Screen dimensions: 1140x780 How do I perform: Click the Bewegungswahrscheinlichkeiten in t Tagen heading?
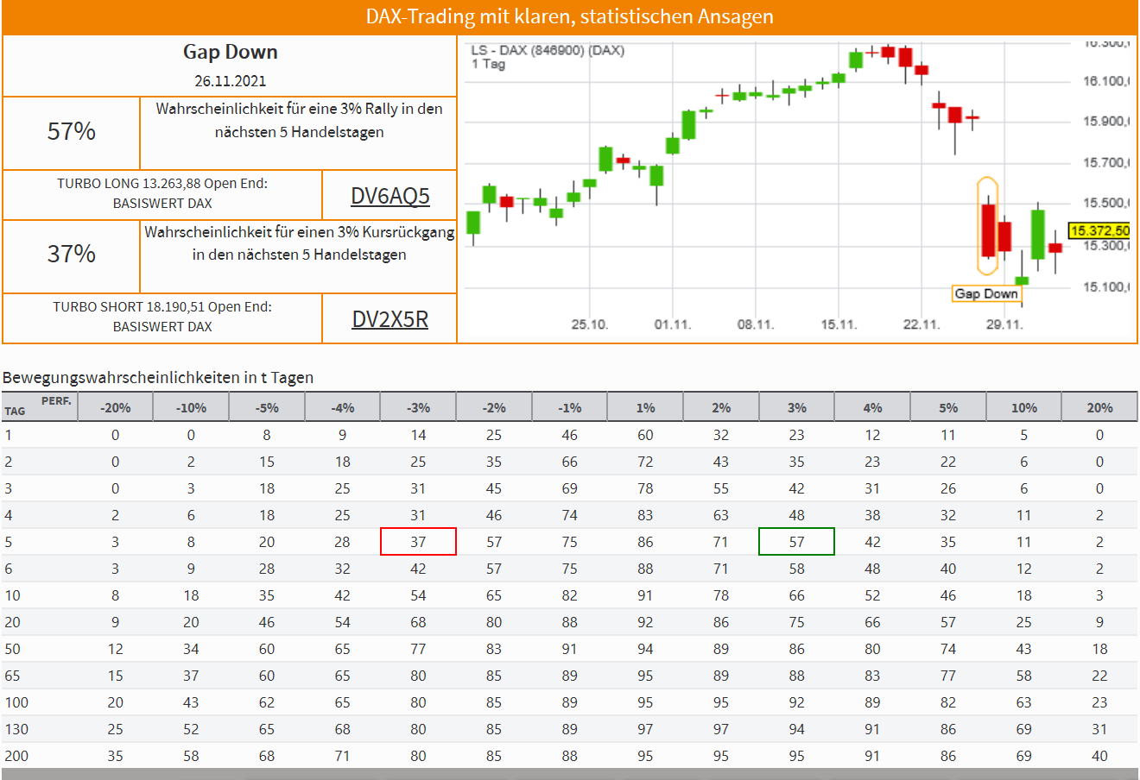click(158, 377)
